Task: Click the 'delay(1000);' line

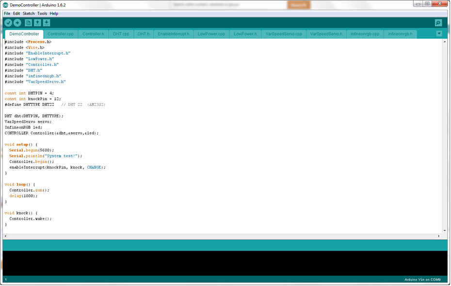Action: 23,196
